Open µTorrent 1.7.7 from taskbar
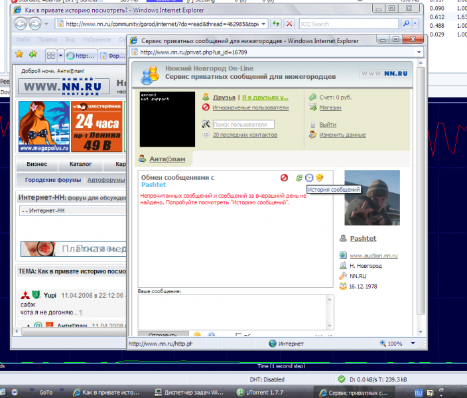467x398 pixels. pyautogui.click(x=260, y=392)
